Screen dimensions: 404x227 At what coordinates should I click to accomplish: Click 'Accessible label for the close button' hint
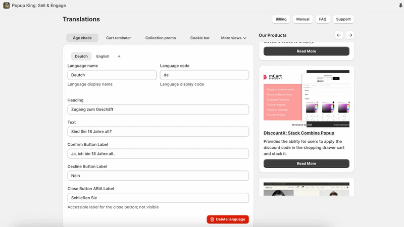click(113, 207)
